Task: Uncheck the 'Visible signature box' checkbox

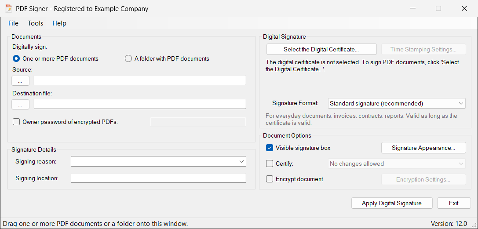Action: coord(270,148)
